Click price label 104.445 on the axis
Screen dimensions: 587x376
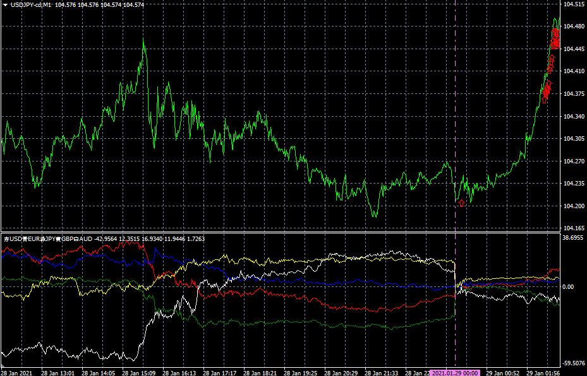(x=574, y=49)
